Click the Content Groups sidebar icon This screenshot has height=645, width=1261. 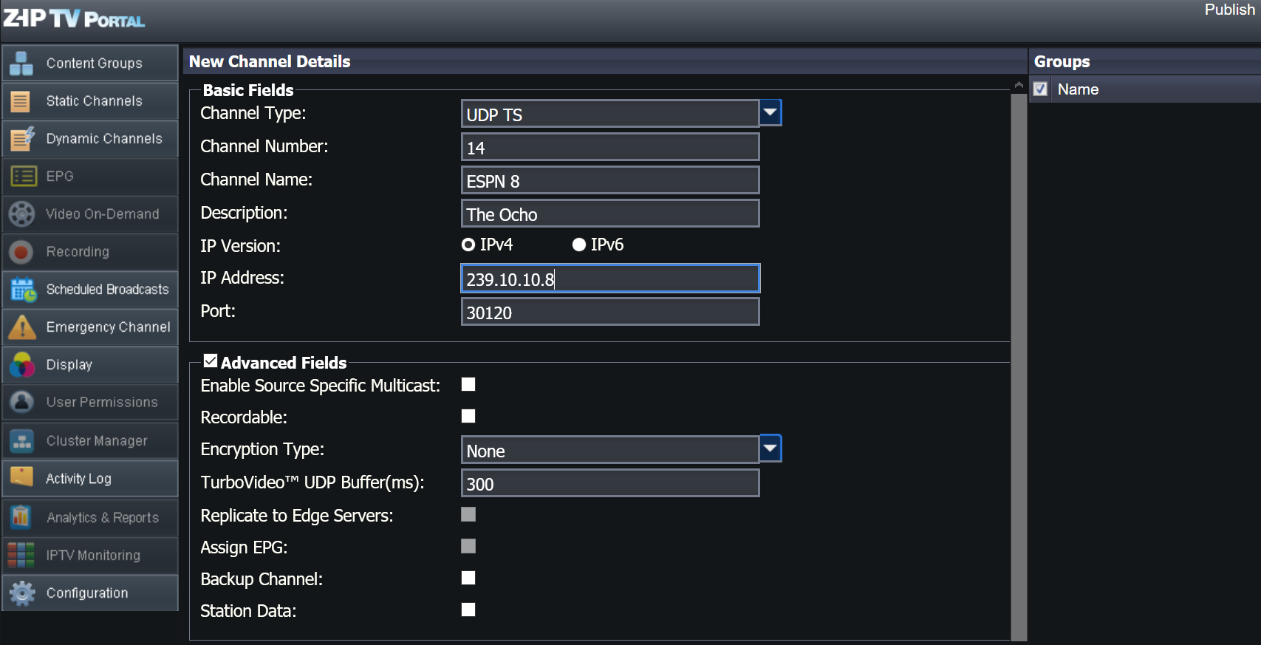[x=21, y=64]
